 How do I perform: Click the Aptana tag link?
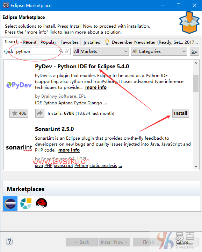click(x=65, y=103)
